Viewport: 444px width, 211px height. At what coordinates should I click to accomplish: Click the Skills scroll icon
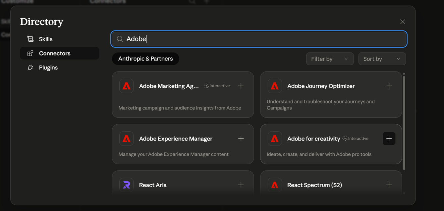(30, 39)
